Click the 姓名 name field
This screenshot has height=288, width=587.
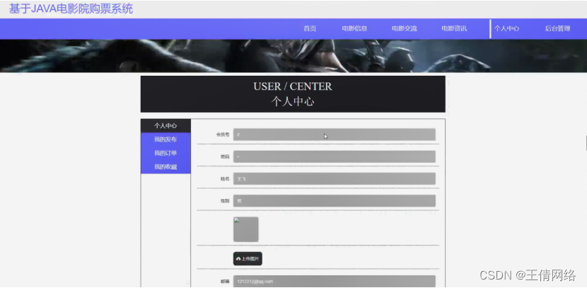click(x=334, y=179)
